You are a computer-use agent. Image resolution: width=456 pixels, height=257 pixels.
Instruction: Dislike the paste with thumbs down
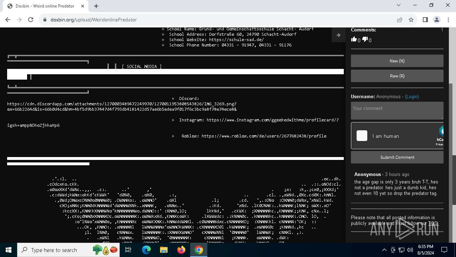pyautogui.click(x=365, y=40)
